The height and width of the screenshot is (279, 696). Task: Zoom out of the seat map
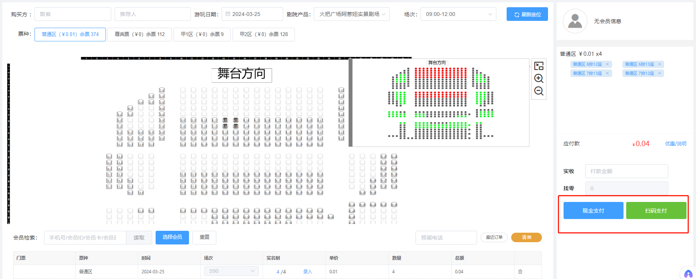pos(539,91)
